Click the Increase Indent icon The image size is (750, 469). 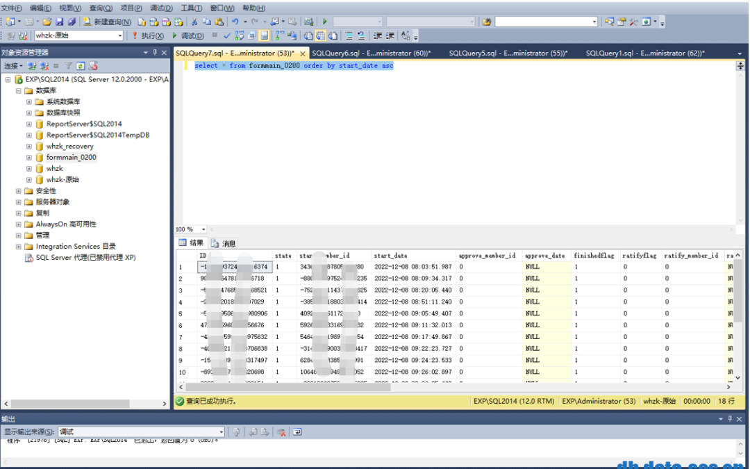tap(390, 35)
